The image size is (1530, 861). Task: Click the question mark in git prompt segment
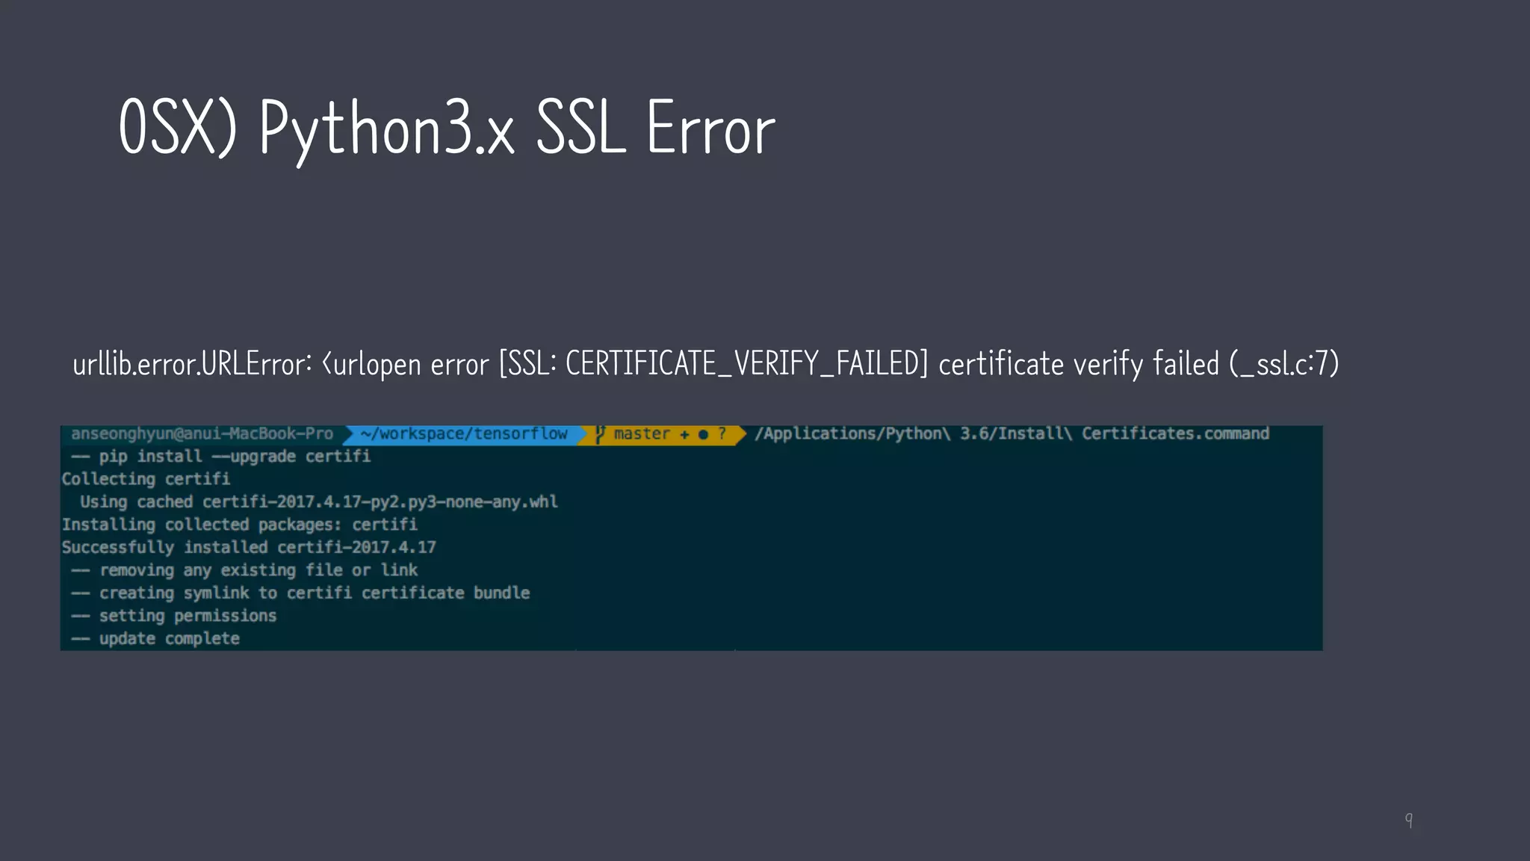click(722, 433)
